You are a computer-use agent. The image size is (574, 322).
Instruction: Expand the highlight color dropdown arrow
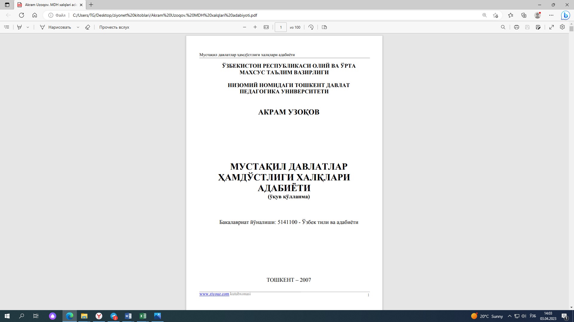(28, 27)
